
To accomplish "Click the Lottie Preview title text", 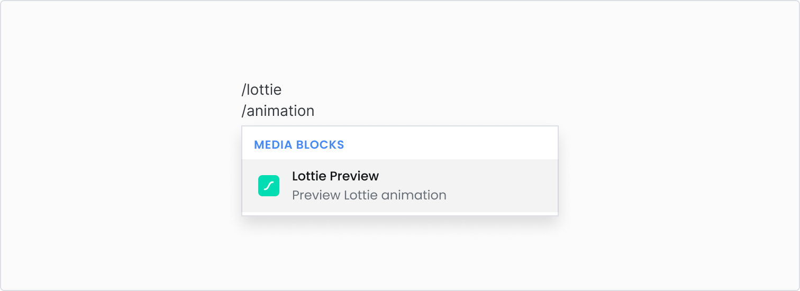I will coord(335,176).
